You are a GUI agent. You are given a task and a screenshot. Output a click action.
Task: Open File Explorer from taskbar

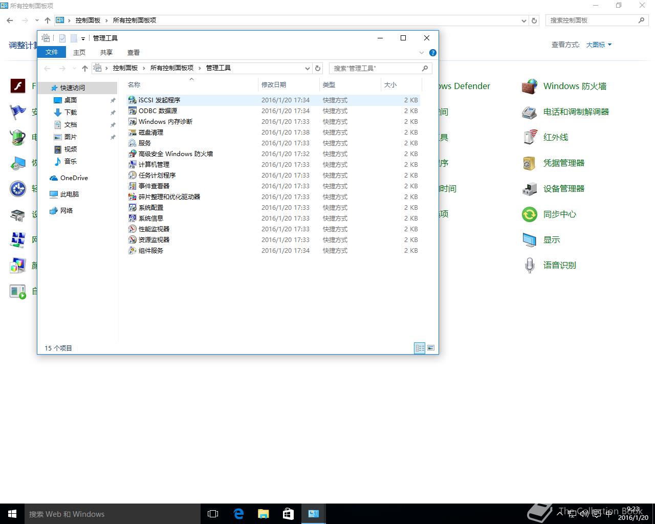coord(264,514)
